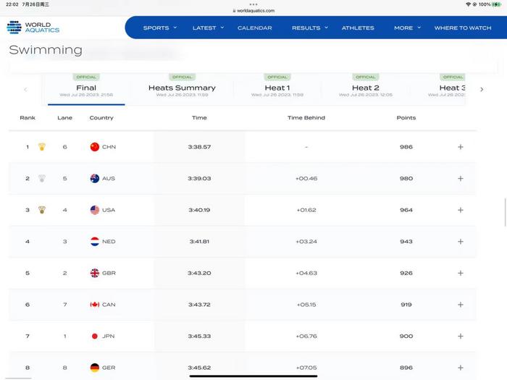Click the Great Britain flag icon

(94, 274)
